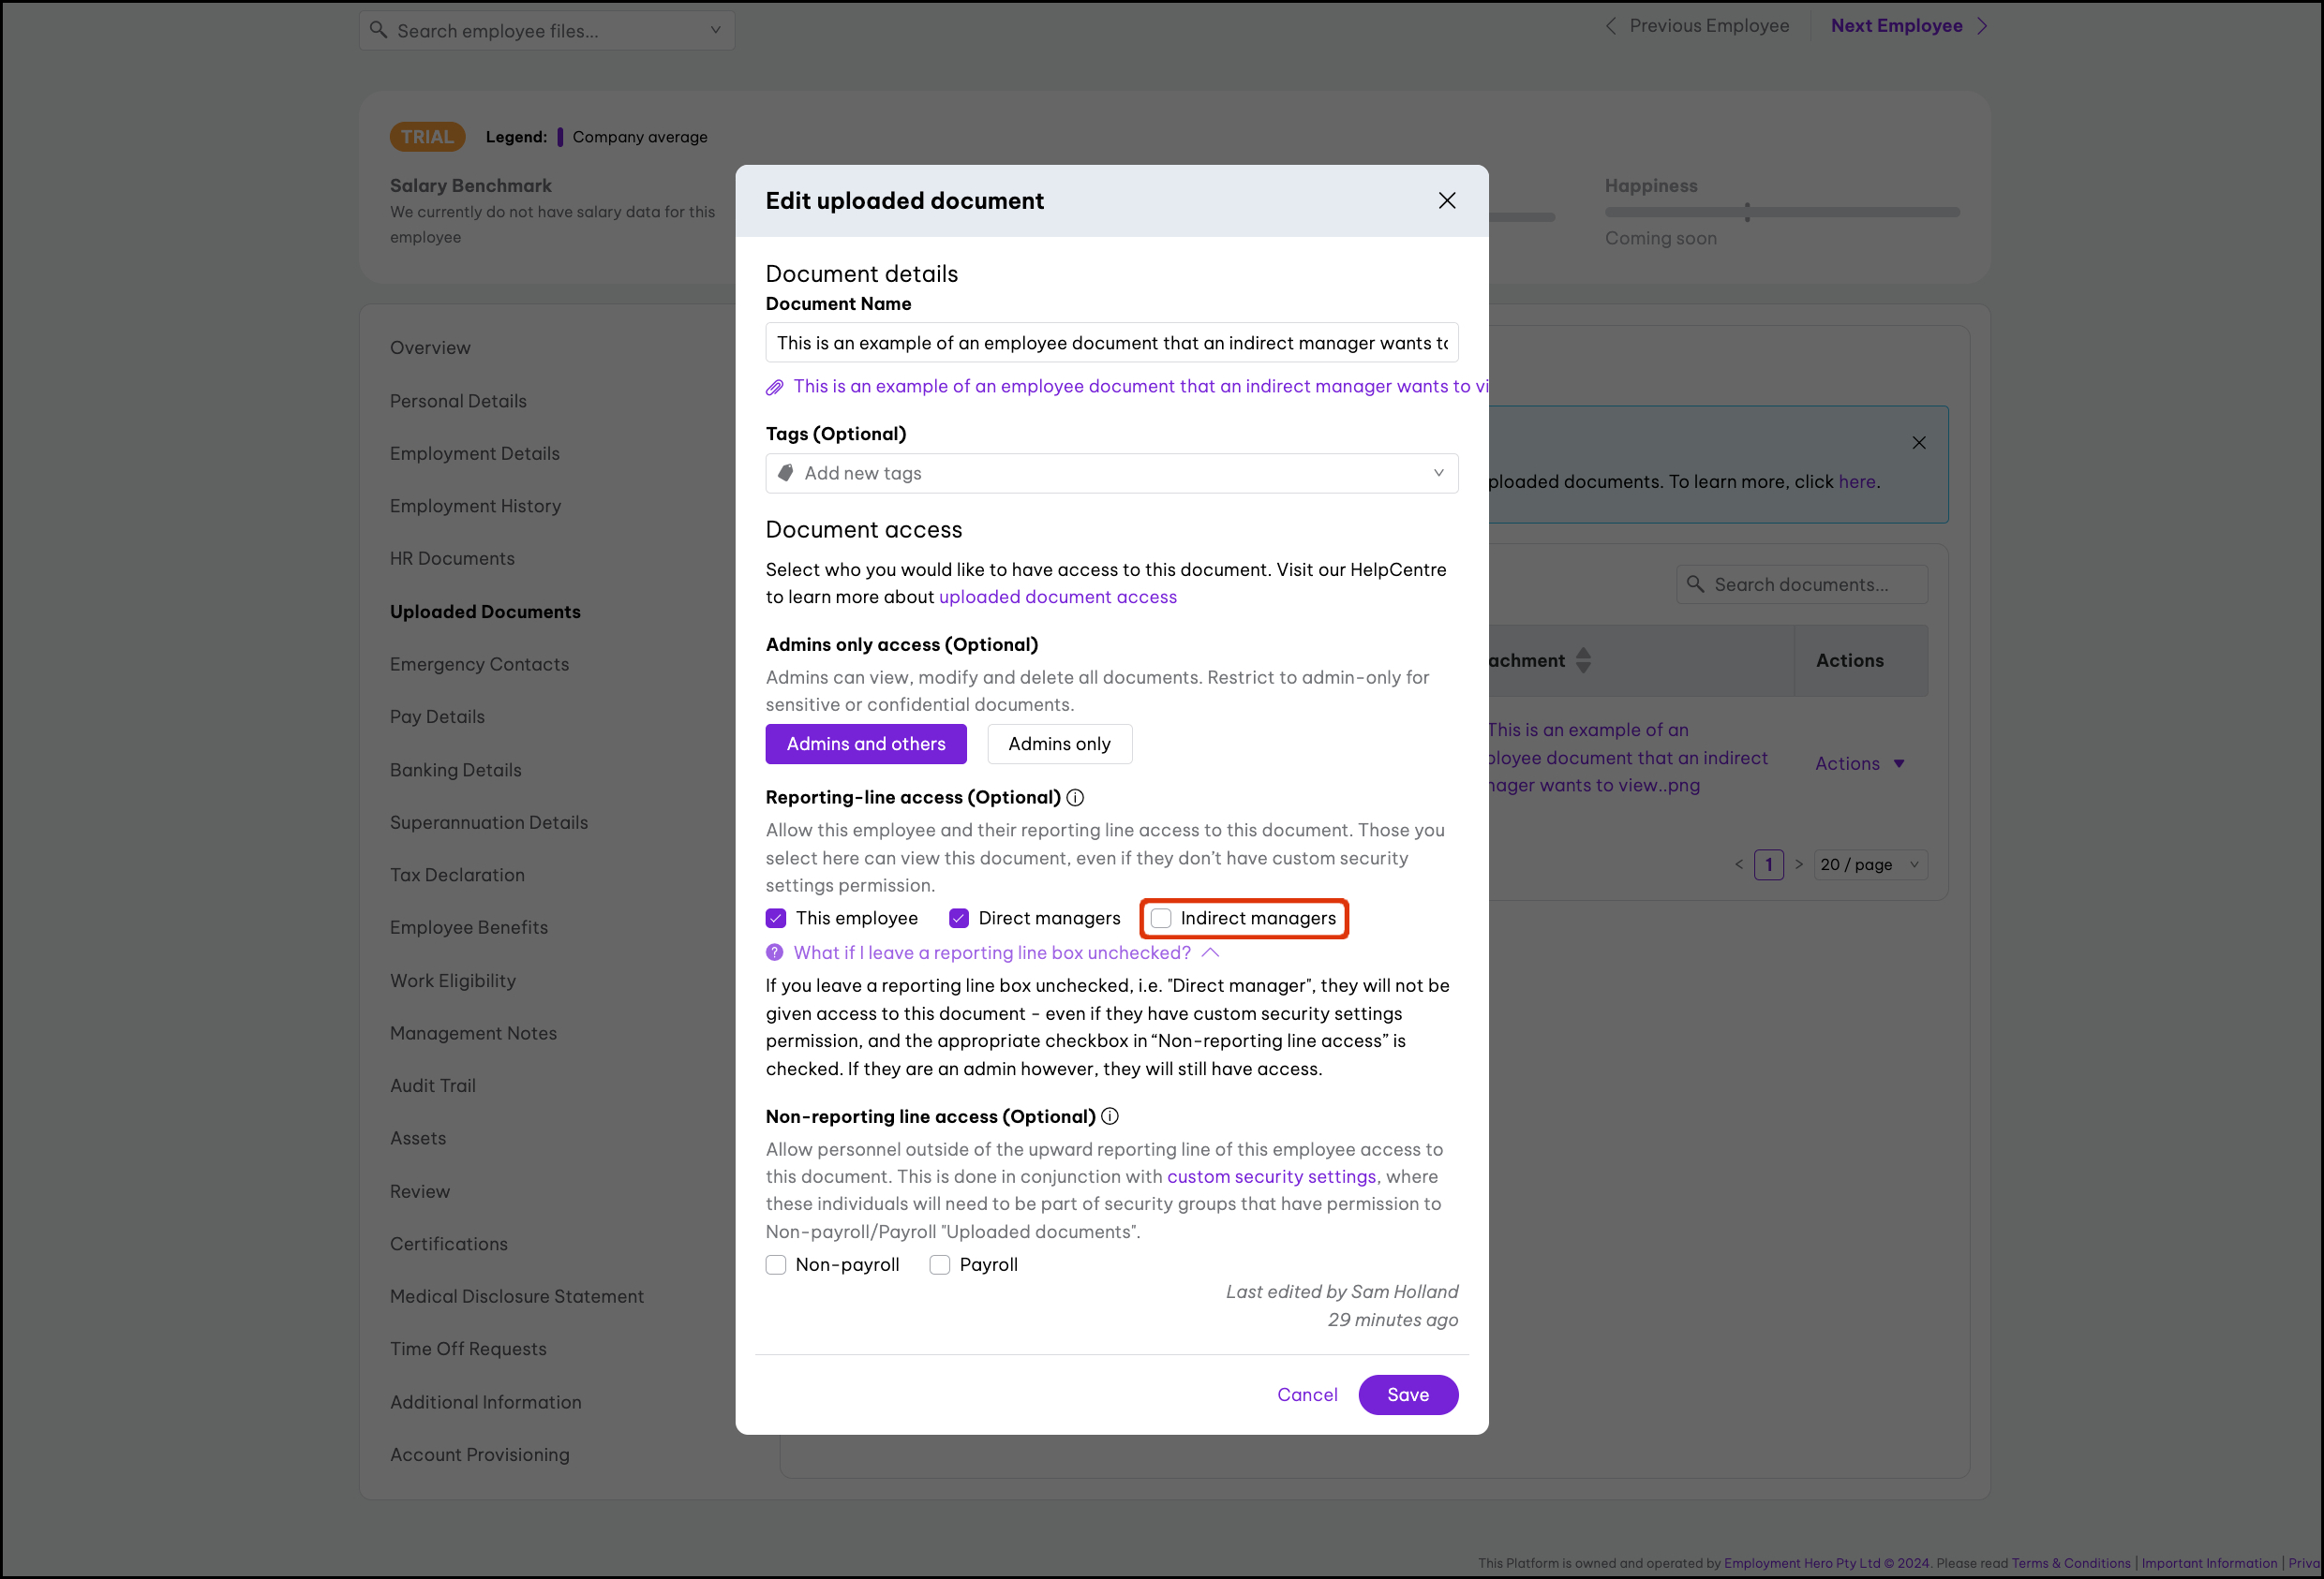
Task: Dismiss the blue info banner
Action: click(1918, 443)
